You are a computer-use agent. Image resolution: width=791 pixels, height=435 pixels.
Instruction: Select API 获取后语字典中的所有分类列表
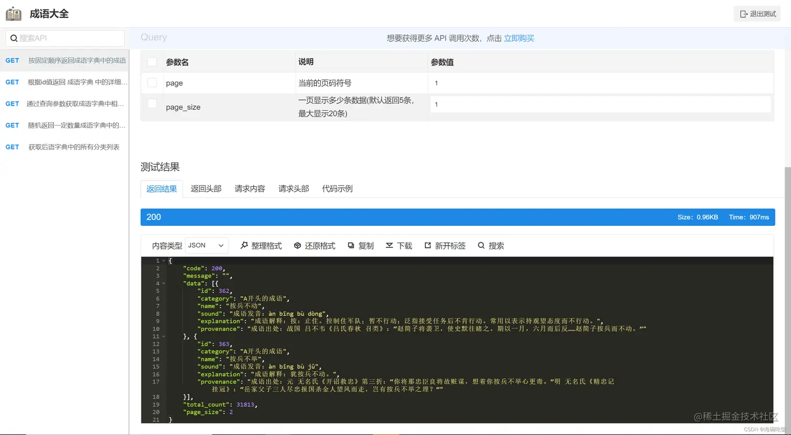pyautogui.click(x=64, y=147)
